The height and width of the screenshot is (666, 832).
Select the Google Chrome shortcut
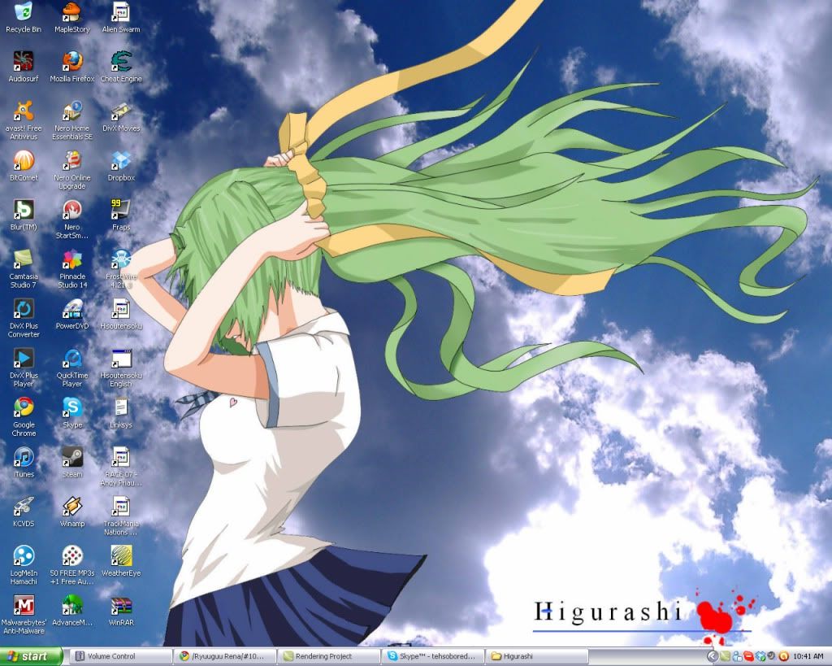coord(24,407)
